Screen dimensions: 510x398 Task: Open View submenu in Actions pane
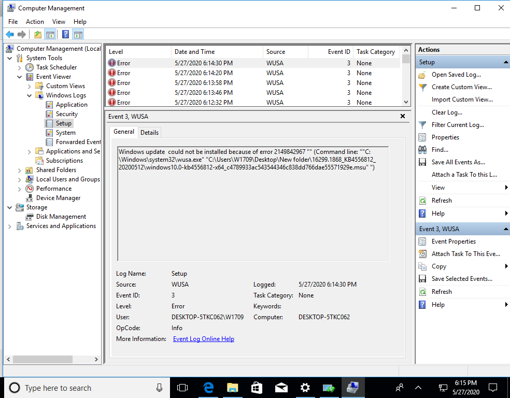click(438, 187)
